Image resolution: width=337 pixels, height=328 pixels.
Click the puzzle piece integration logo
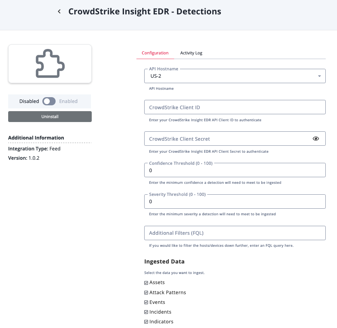[50, 64]
